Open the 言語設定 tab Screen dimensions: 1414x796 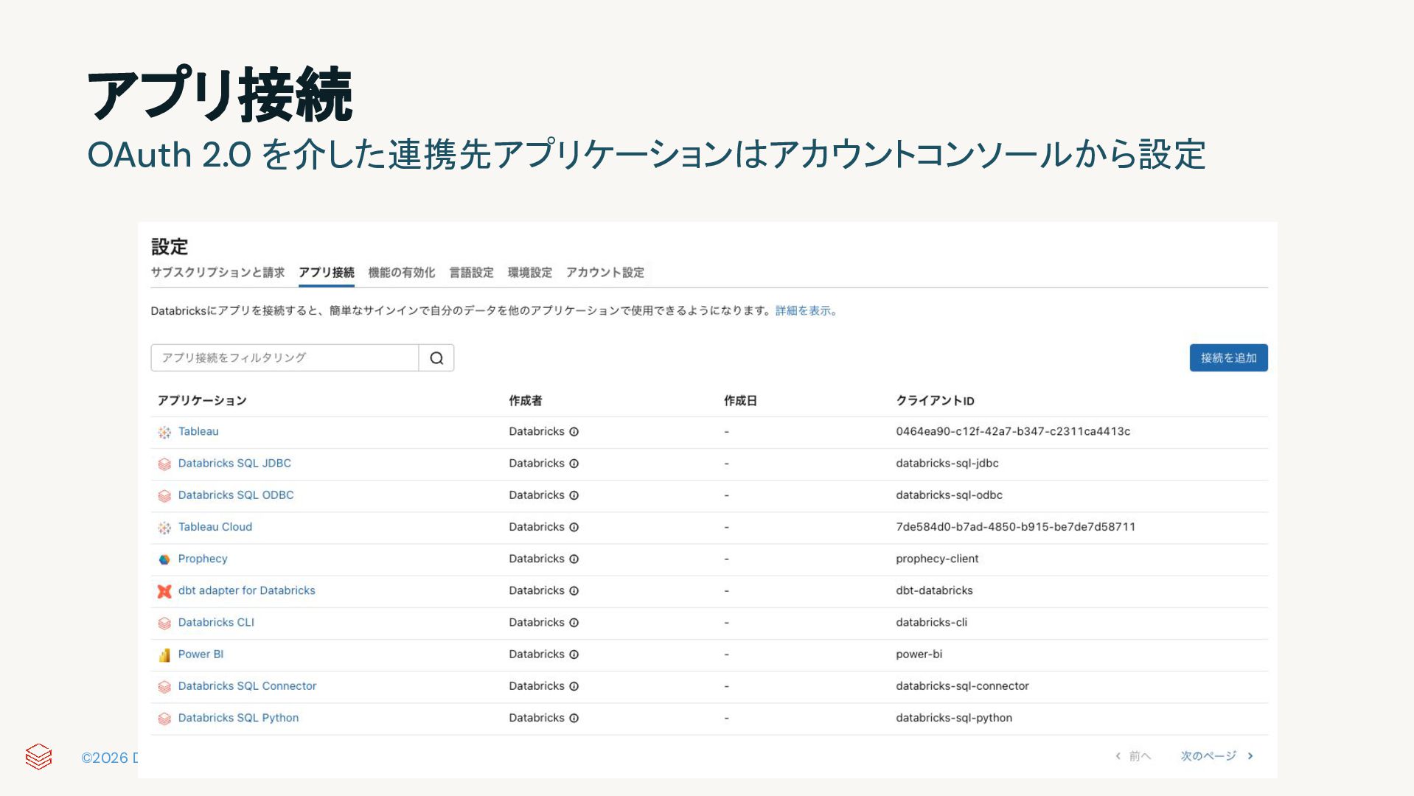[x=472, y=273]
